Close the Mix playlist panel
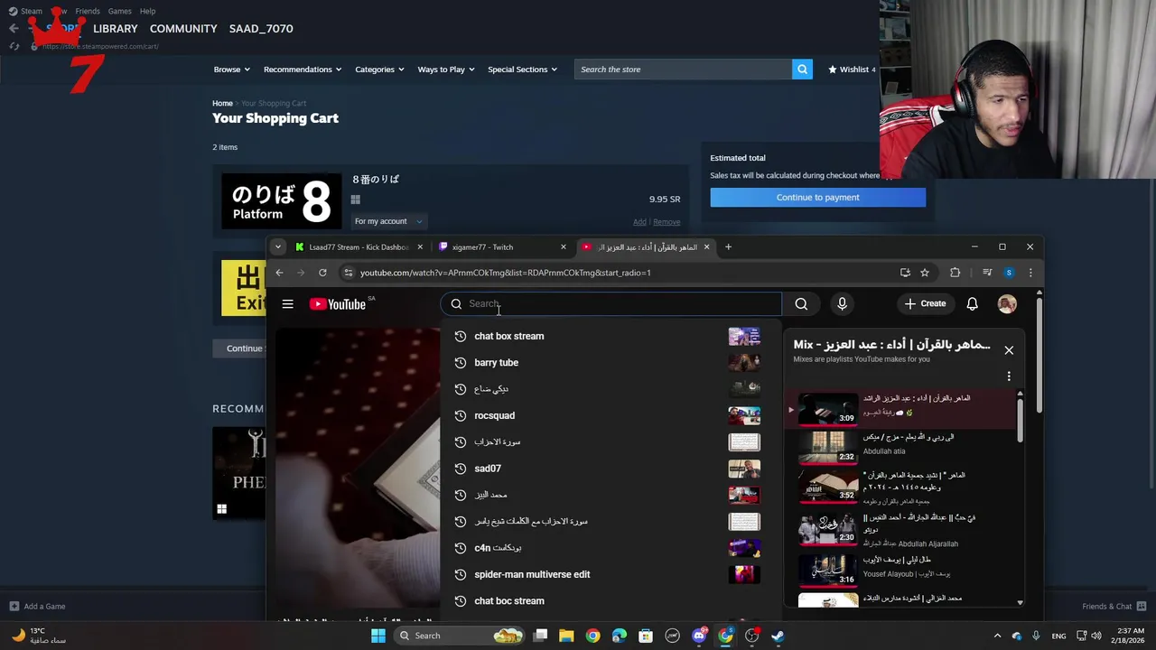Image resolution: width=1156 pixels, height=650 pixels. (1009, 350)
